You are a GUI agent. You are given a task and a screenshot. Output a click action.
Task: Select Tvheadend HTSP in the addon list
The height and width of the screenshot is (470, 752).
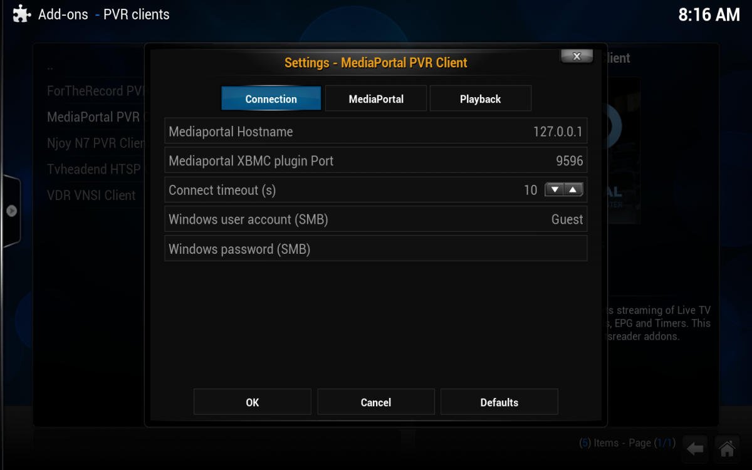pyautogui.click(x=93, y=169)
